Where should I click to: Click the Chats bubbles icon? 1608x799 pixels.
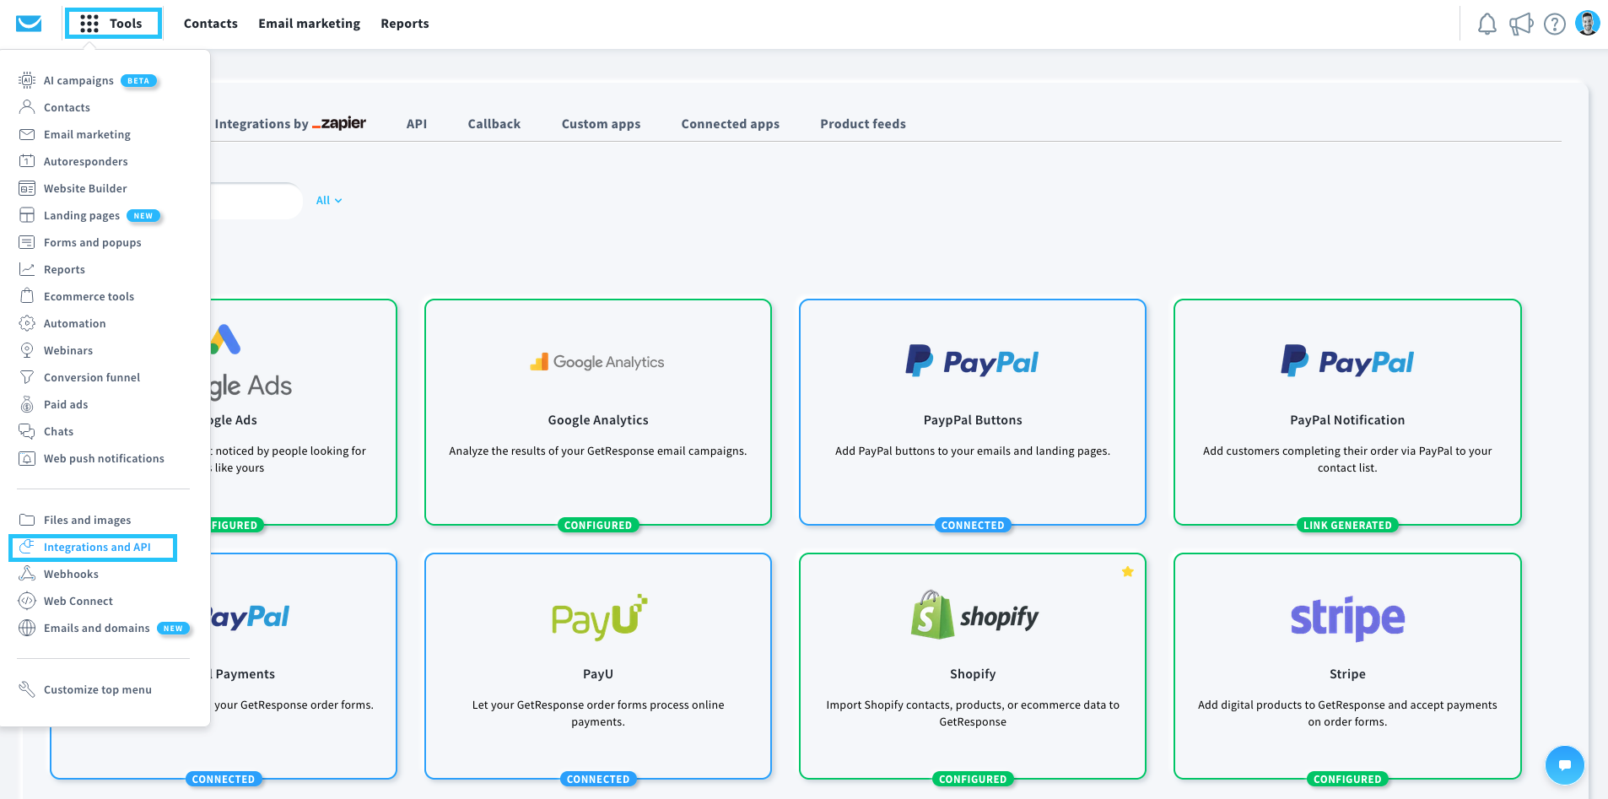[27, 431]
